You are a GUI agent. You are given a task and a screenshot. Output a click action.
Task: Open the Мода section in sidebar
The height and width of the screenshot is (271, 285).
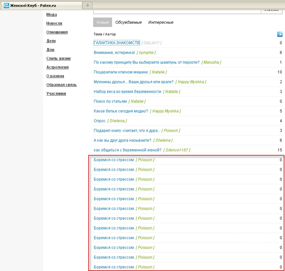[x=52, y=15]
